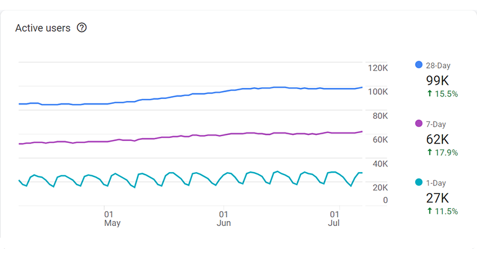Click the teal 1-Day legend dot
This screenshot has width=477, height=260.
419,183
